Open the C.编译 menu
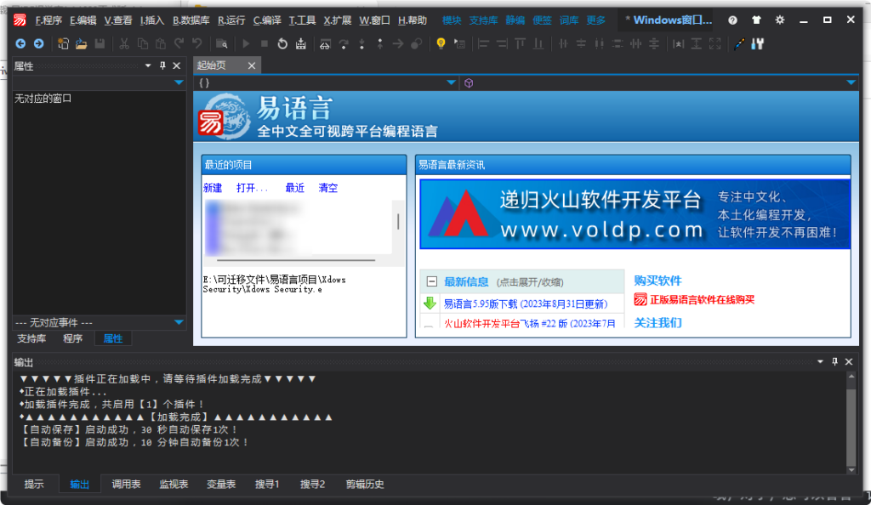Viewport: 871px width, 505px height. (267, 20)
